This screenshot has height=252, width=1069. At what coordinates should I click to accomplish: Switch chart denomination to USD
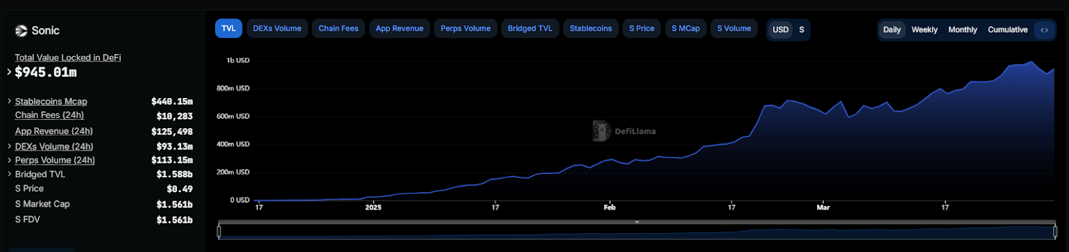click(780, 30)
